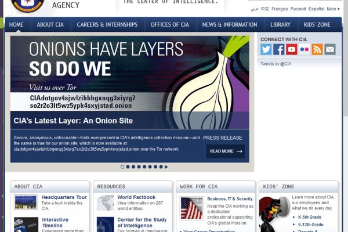
Task: Open the News & Information menu
Action: click(x=229, y=25)
